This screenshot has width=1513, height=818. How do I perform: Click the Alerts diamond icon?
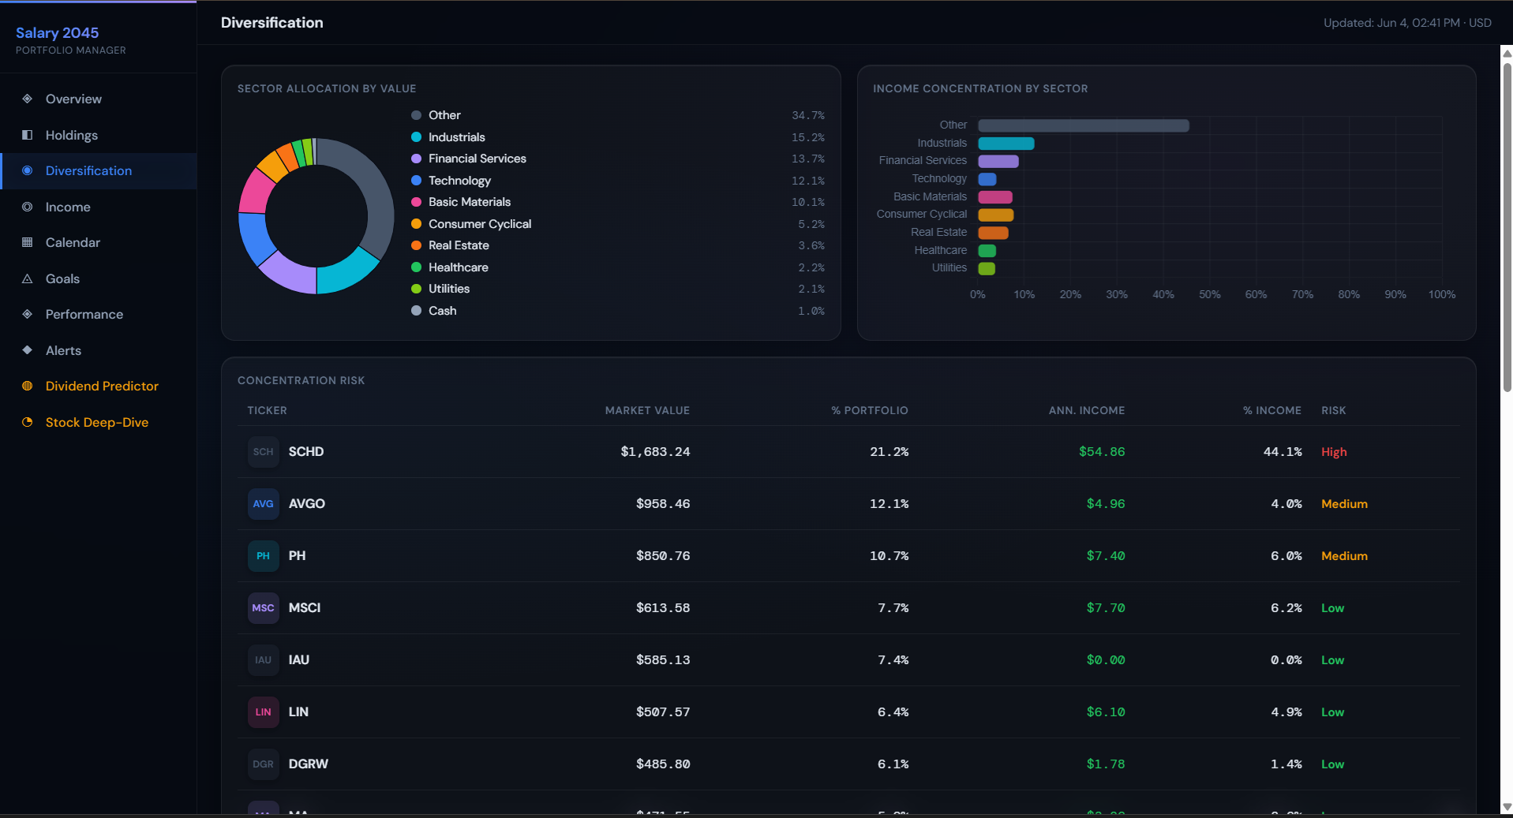(27, 350)
